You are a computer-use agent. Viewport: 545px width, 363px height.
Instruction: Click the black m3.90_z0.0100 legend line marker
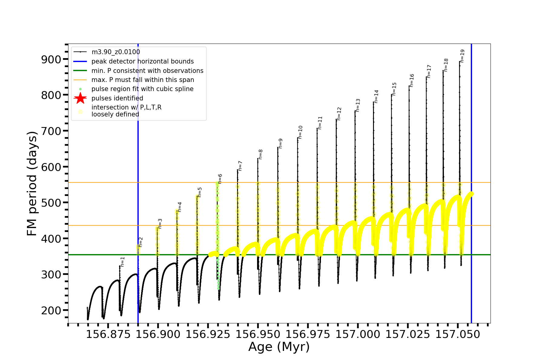tap(80, 52)
